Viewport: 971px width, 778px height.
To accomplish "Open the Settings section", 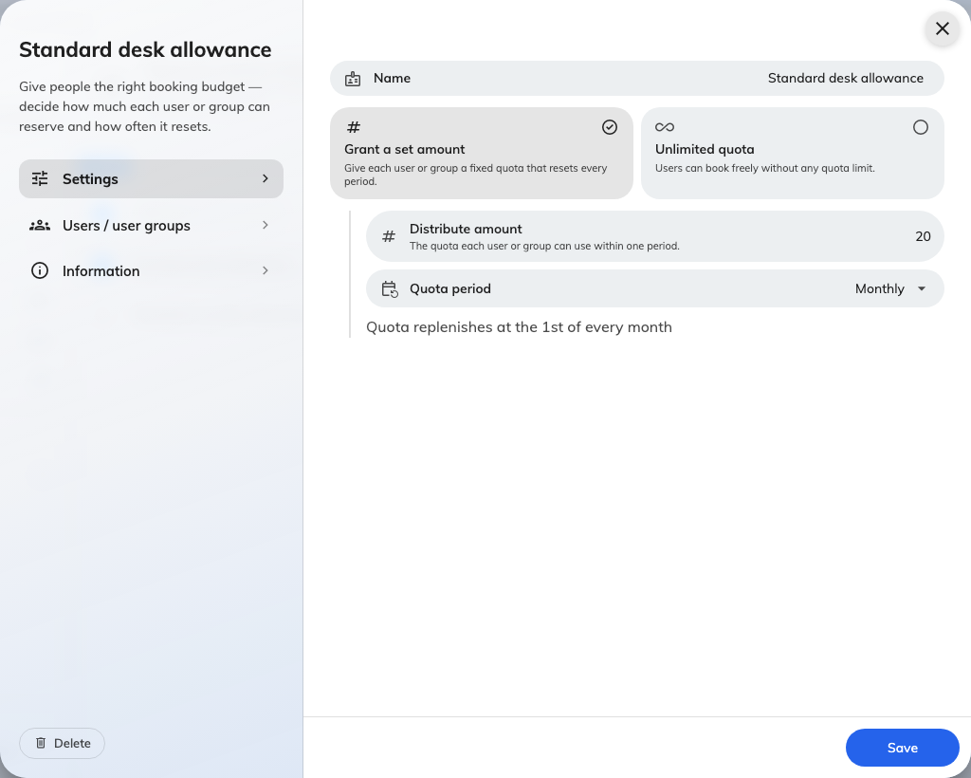I will 151,179.
